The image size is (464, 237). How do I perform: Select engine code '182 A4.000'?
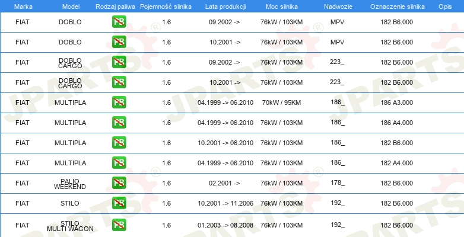396,163
